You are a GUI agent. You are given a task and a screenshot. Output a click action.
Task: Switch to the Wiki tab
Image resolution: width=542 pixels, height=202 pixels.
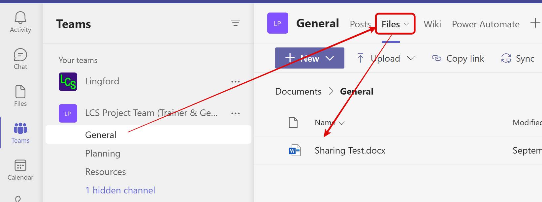pyautogui.click(x=432, y=24)
